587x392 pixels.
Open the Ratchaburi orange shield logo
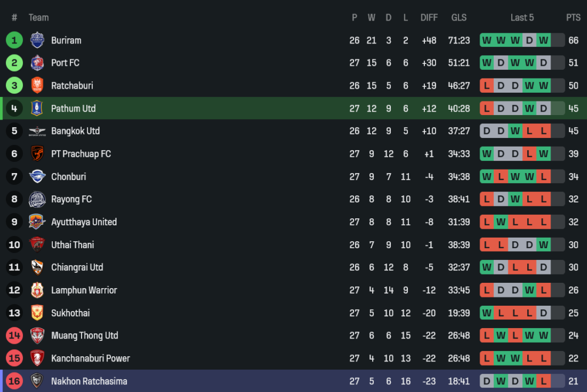(37, 86)
